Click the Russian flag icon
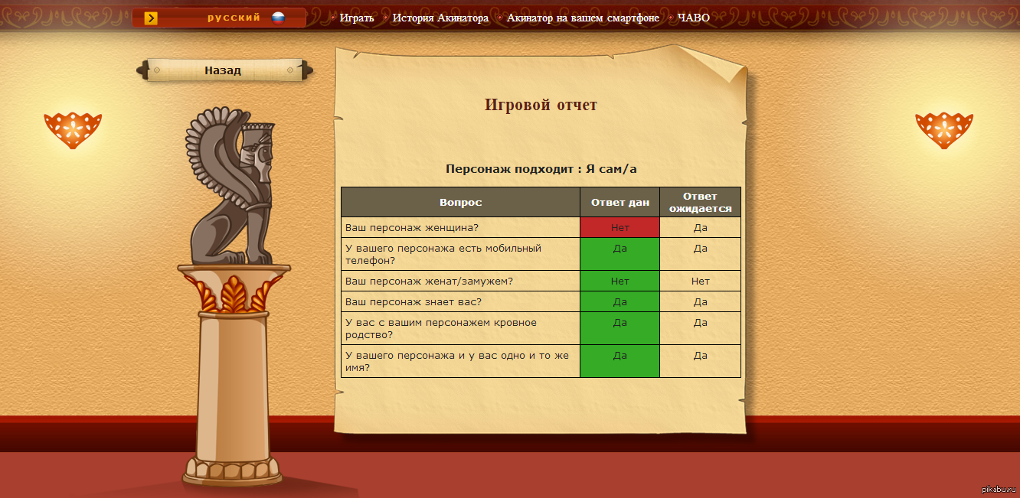This screenshot has height=498, width=1020. pos(278,18)
